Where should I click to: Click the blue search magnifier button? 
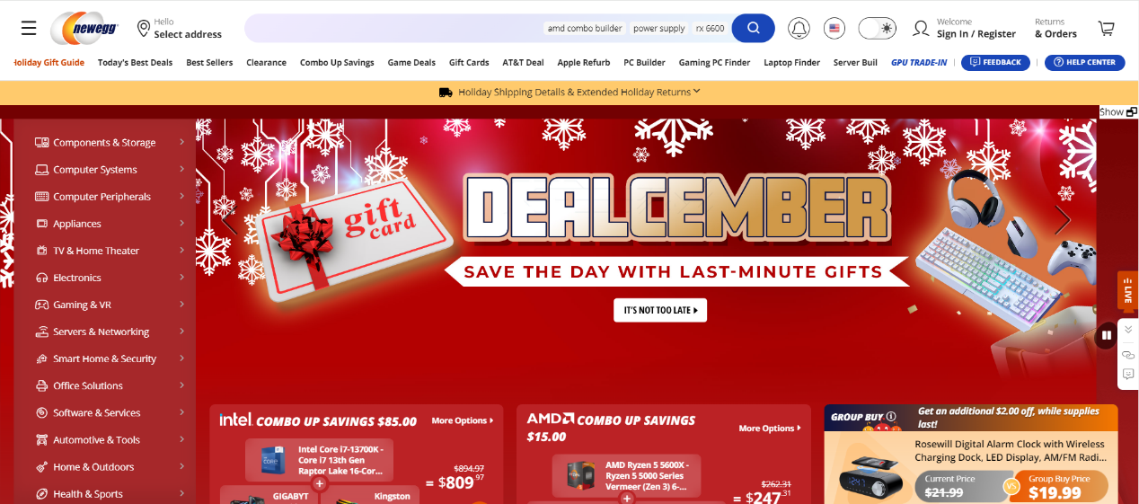coord(753,28)
